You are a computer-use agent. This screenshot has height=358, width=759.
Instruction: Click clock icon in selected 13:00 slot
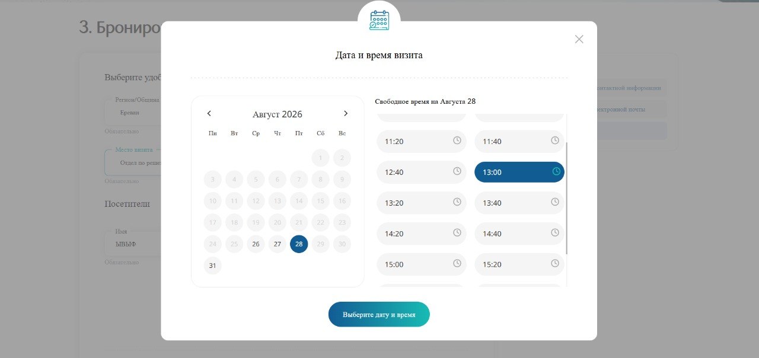tap(556, 171)
